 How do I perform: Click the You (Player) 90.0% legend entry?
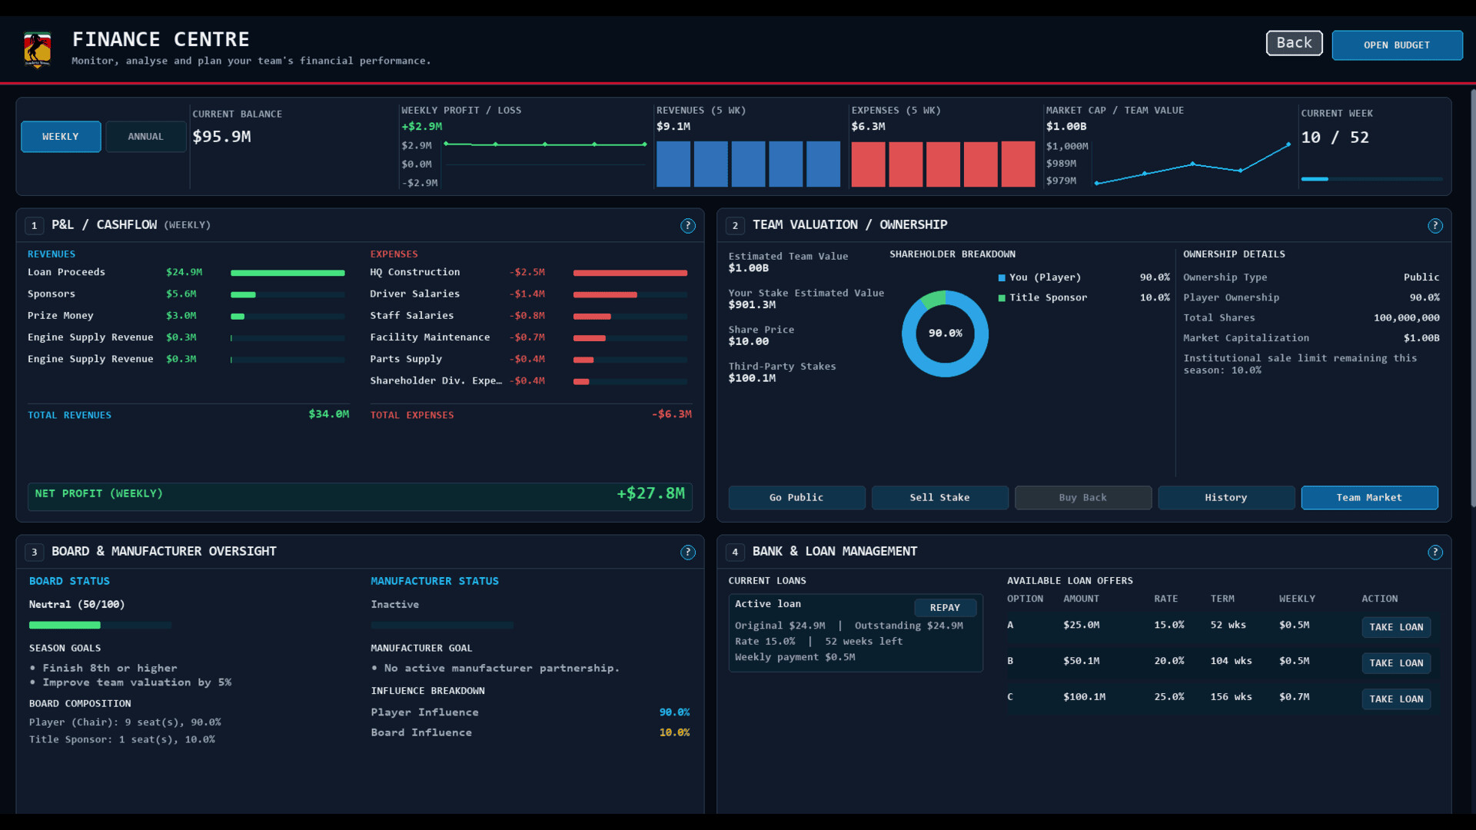pos(1084,277)
